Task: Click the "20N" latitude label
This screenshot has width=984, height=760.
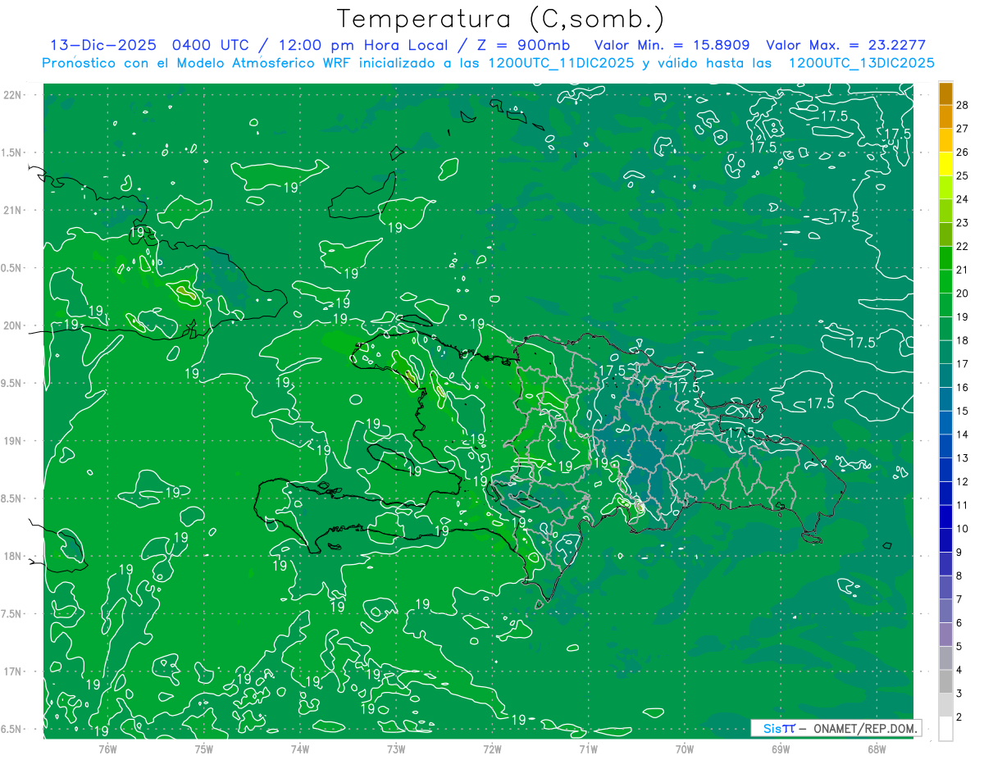Action: click(11, 325)
